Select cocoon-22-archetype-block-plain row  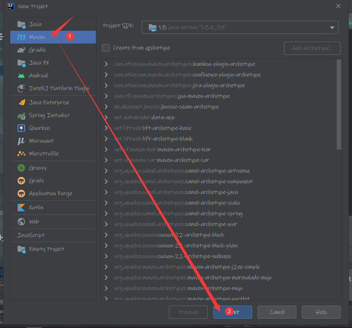(219, 246)
